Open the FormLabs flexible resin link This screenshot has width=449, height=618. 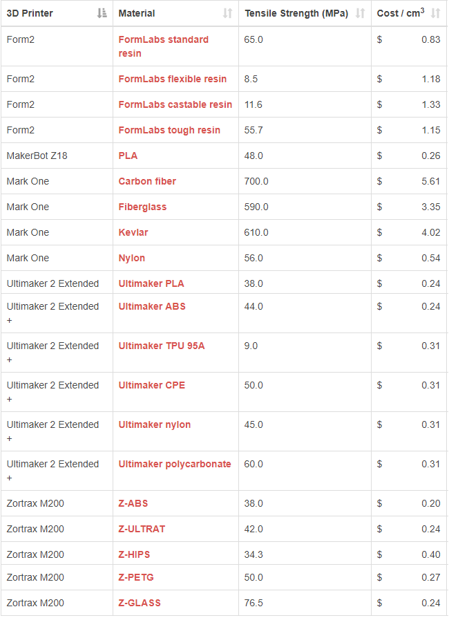[x=173, y=79]
